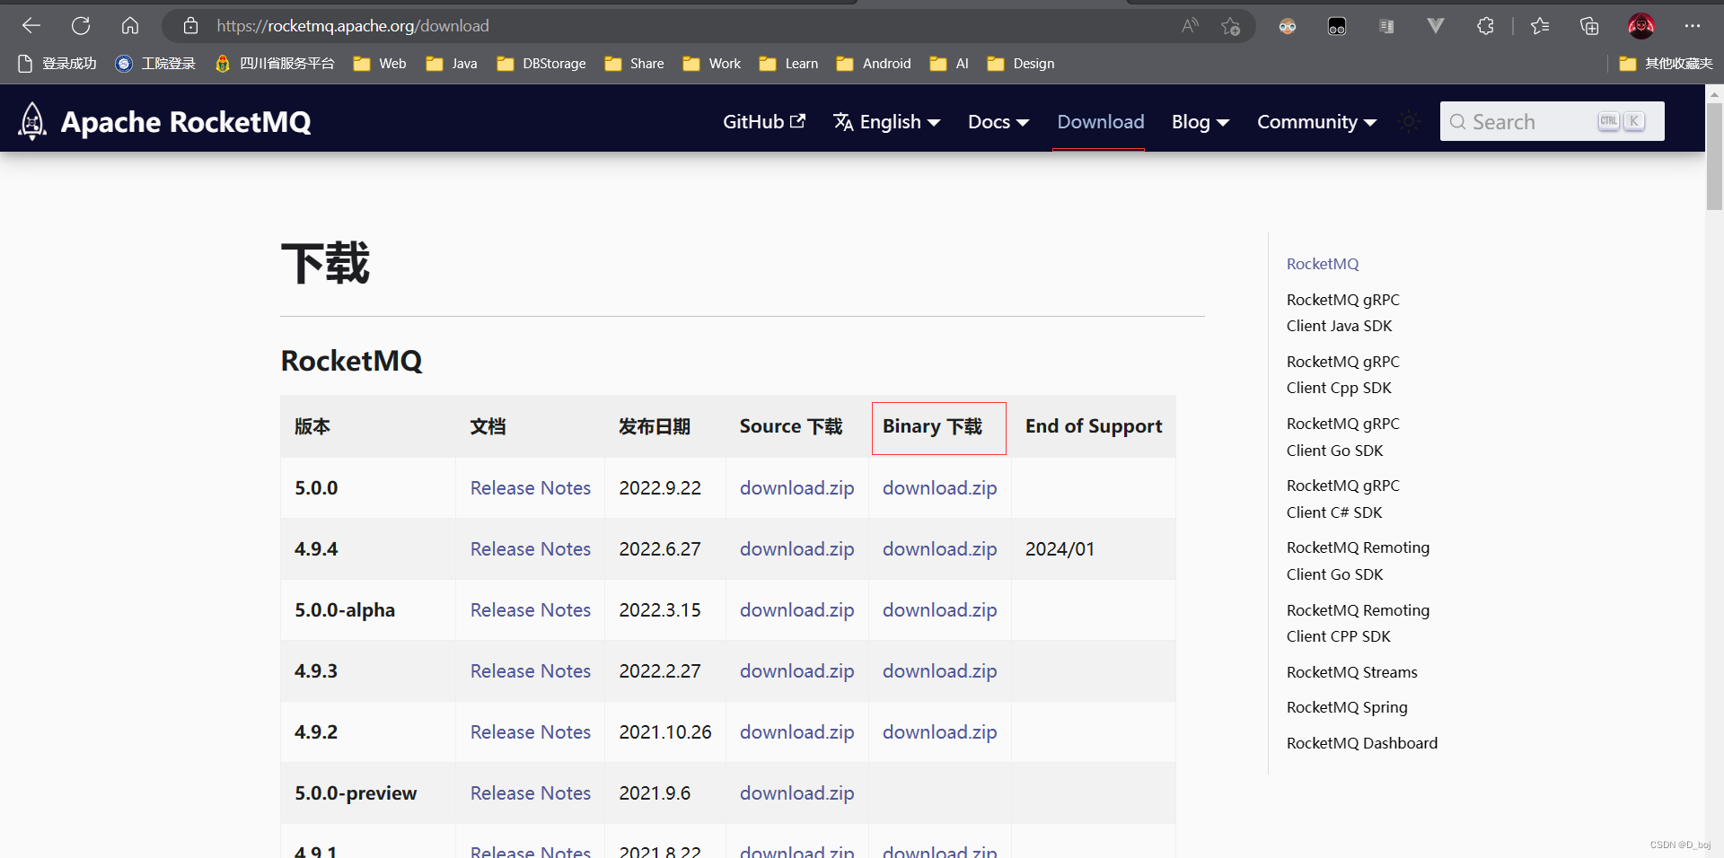
Task: Jump to RocketMQ gRPC Client Cpp SDK
Action: coord(1342,374)
